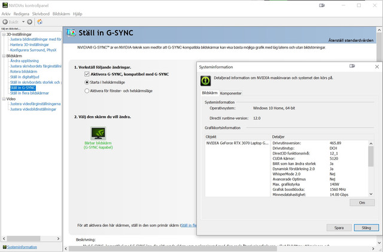Click the display icon in the main title bar
Viewport: 383px width, 252px height.
322,5
